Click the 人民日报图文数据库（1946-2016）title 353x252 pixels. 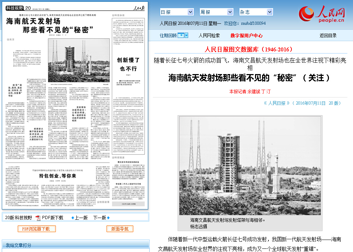pyautogui.click(x=248, y=49)
